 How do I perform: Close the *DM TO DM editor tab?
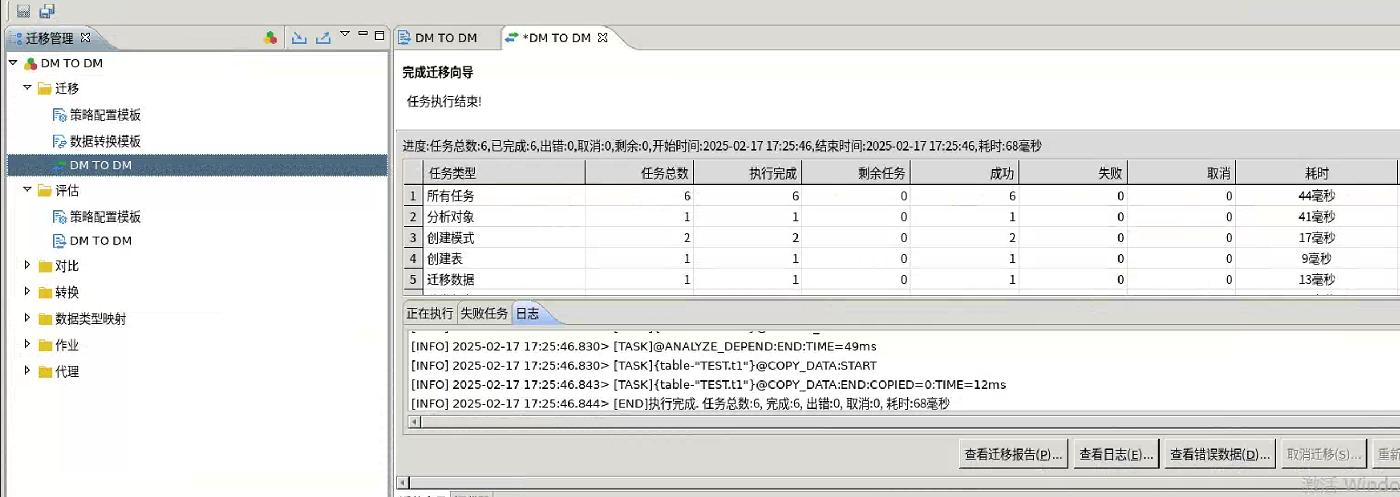point(602,37)
